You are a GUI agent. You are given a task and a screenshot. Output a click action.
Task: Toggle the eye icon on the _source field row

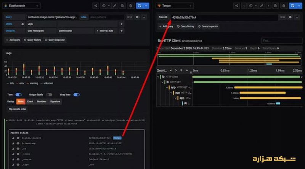[18, 159]
